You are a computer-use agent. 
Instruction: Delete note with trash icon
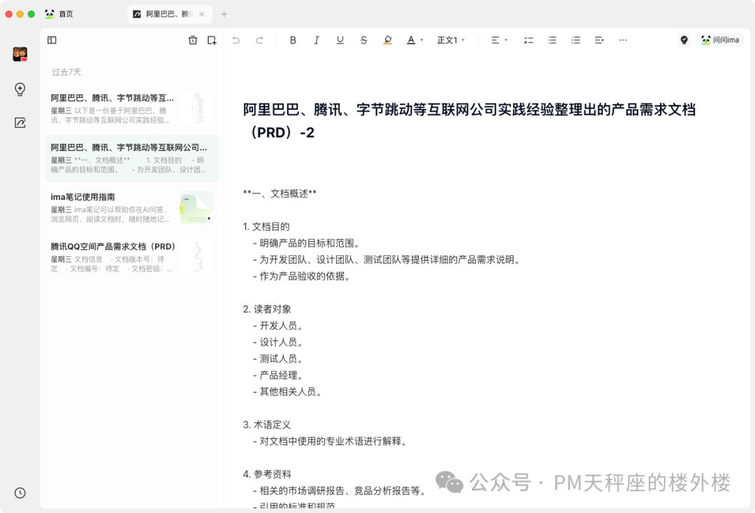click(x=193, y=40)
